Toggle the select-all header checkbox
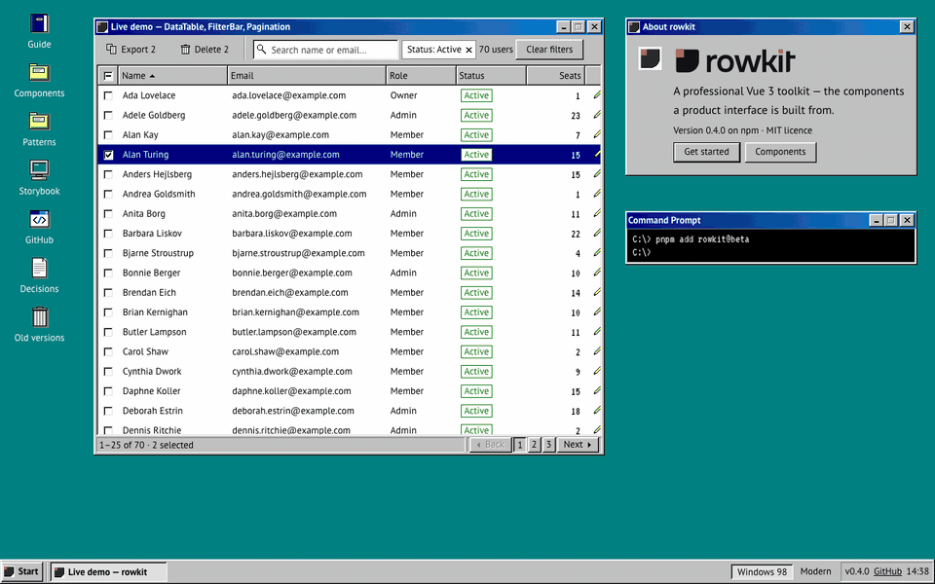Screen dimensions: 935x584 tap(108, 76)
